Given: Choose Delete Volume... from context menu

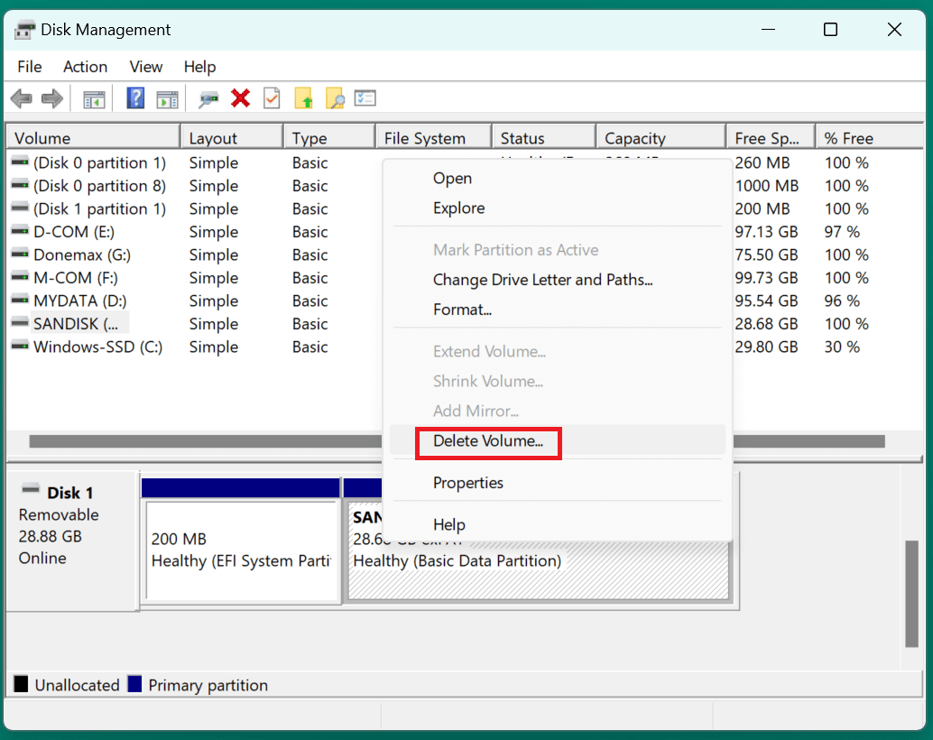Looking at the screenshot, I should point(488,441).
